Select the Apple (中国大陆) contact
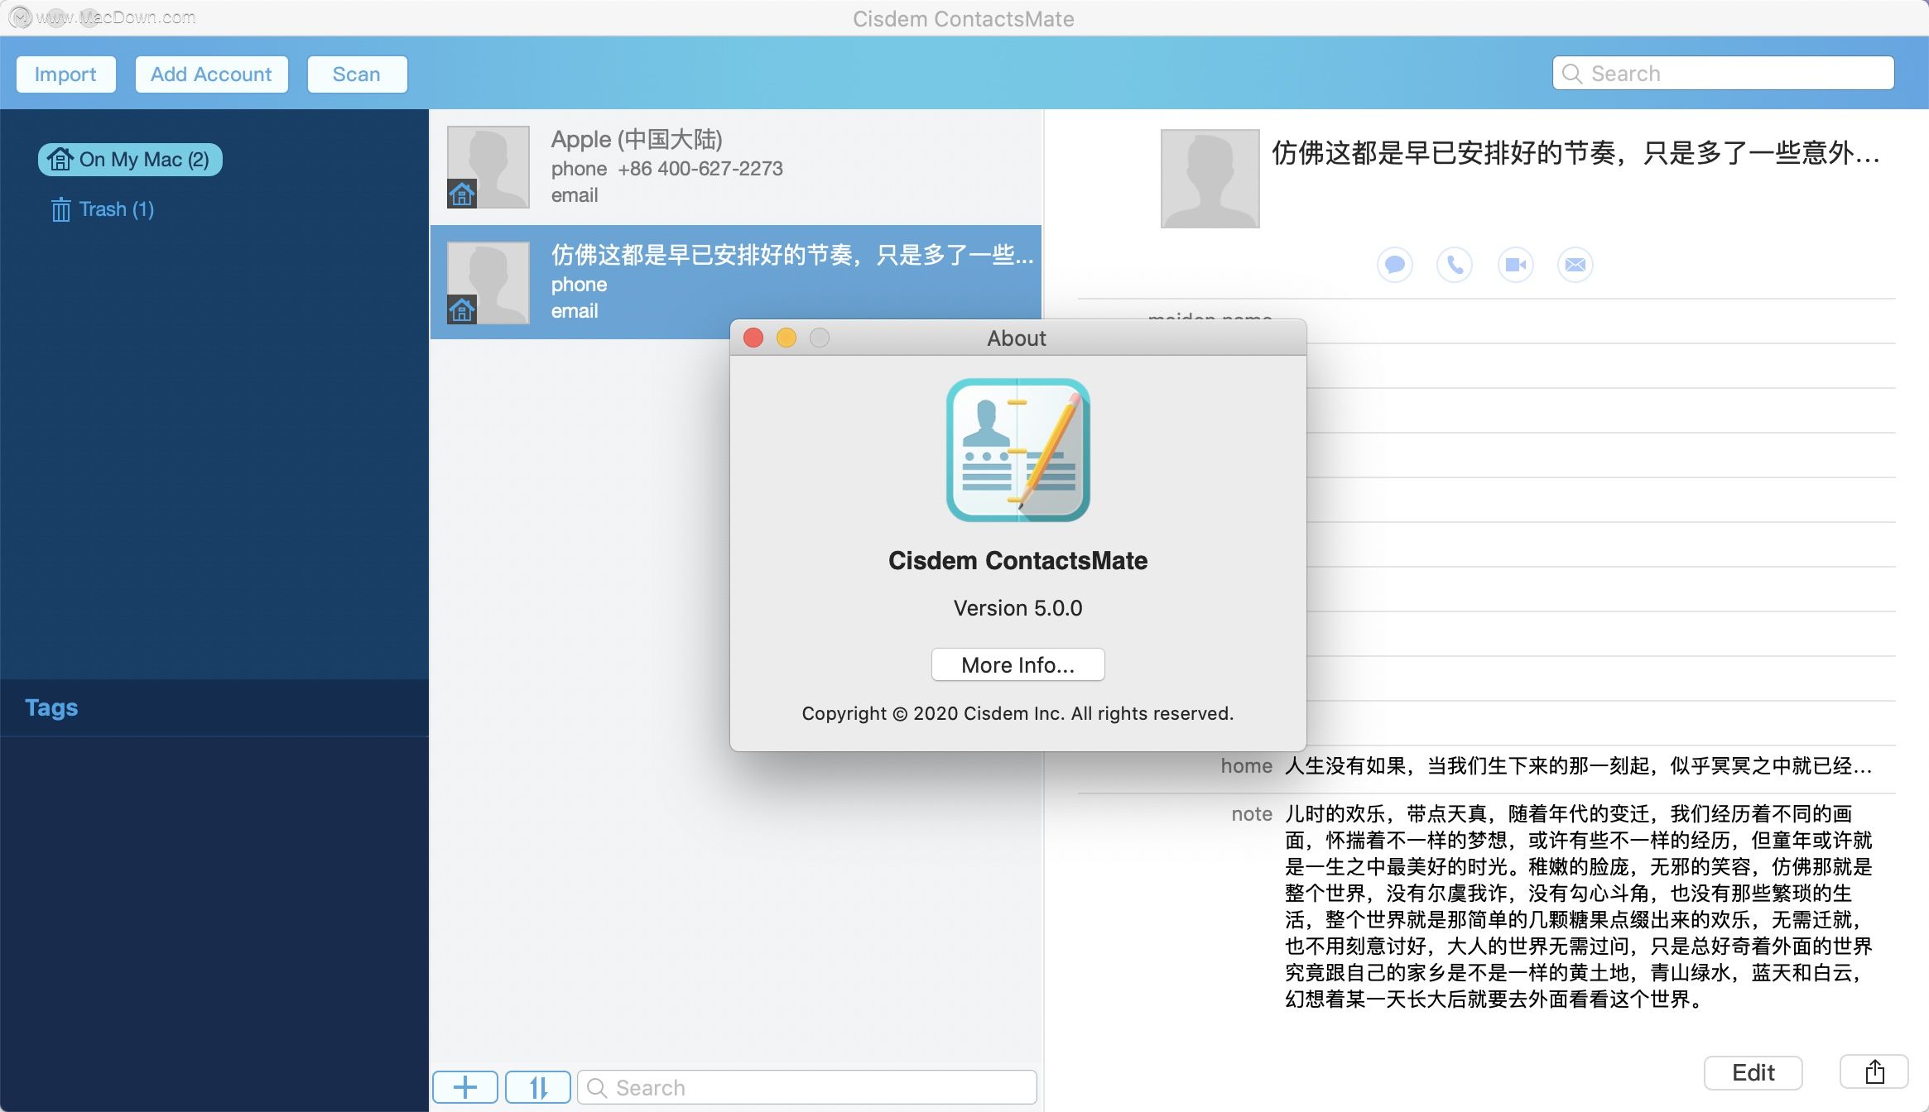Viewport: 1929px width, 1112px height. [736, 167]
